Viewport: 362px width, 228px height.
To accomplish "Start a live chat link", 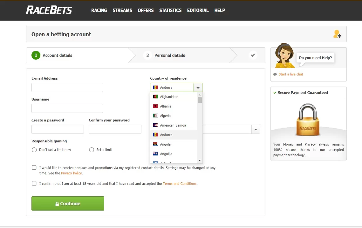I will (291, 74).
